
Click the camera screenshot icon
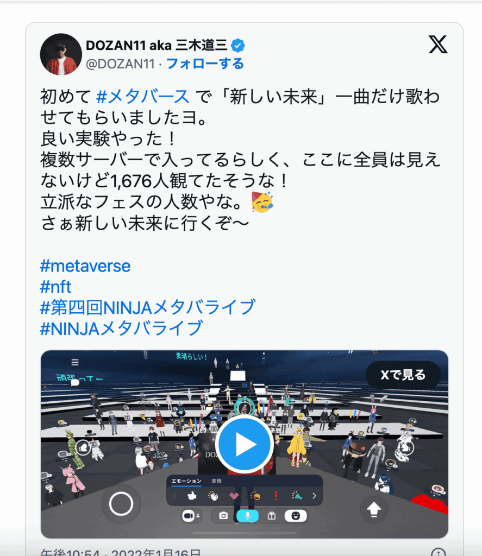point(223,516)
